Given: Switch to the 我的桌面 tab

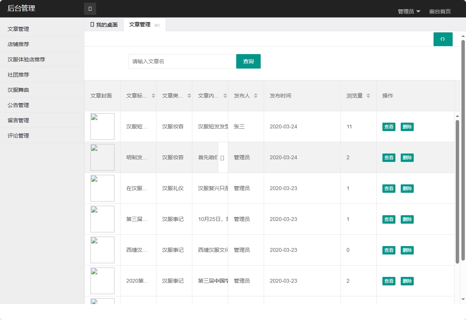Looking at the screenshot, I should pos(103,24).
